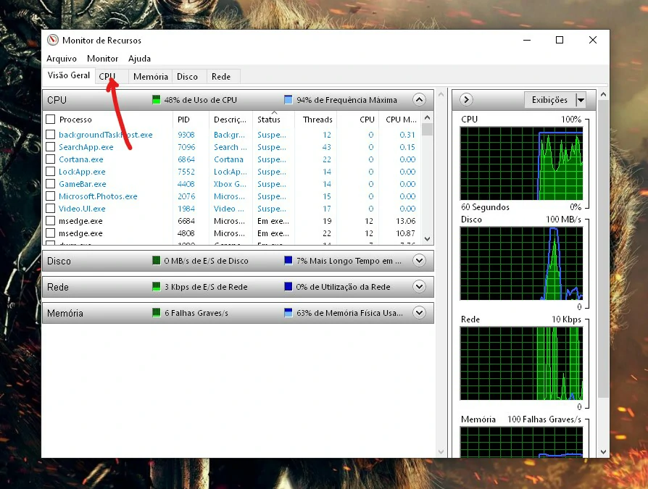Click blue Mais Longo Tempo indicator

288,261
